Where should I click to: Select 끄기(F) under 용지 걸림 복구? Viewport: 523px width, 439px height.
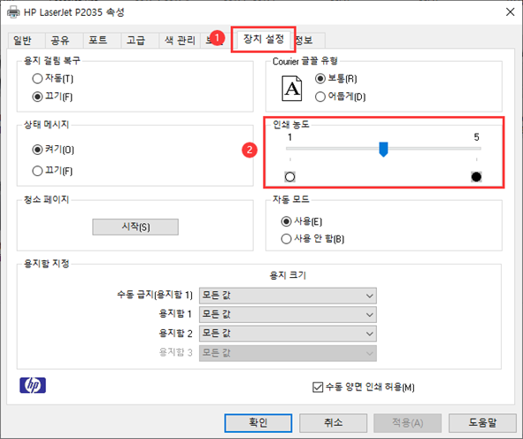tap(52, 96)
